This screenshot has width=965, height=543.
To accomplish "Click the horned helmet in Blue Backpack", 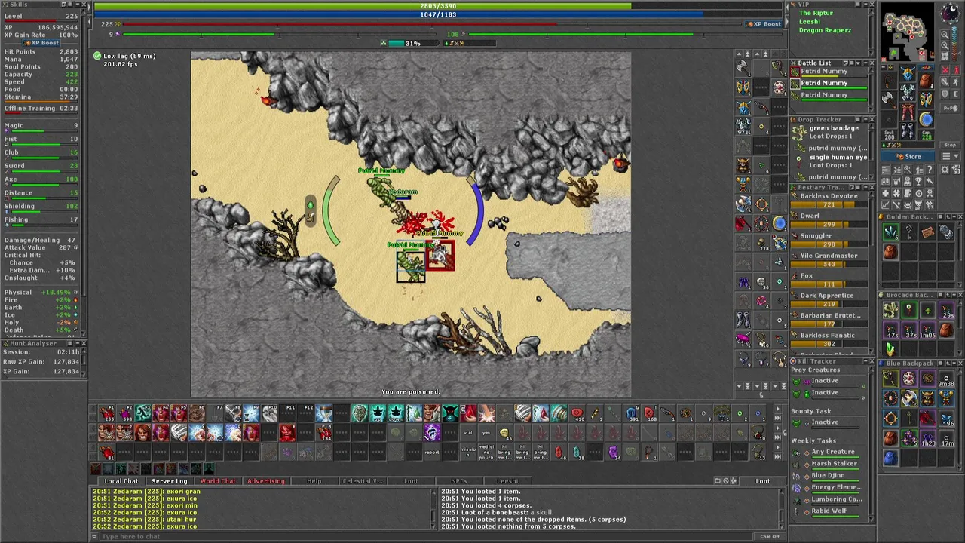I will (x=927, y=397).
